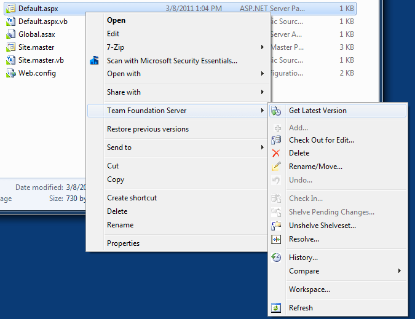Click the Site.master file icon
The width and height of the screenshot is (415, 319).
pyautogui.click(x=10, y=47)
